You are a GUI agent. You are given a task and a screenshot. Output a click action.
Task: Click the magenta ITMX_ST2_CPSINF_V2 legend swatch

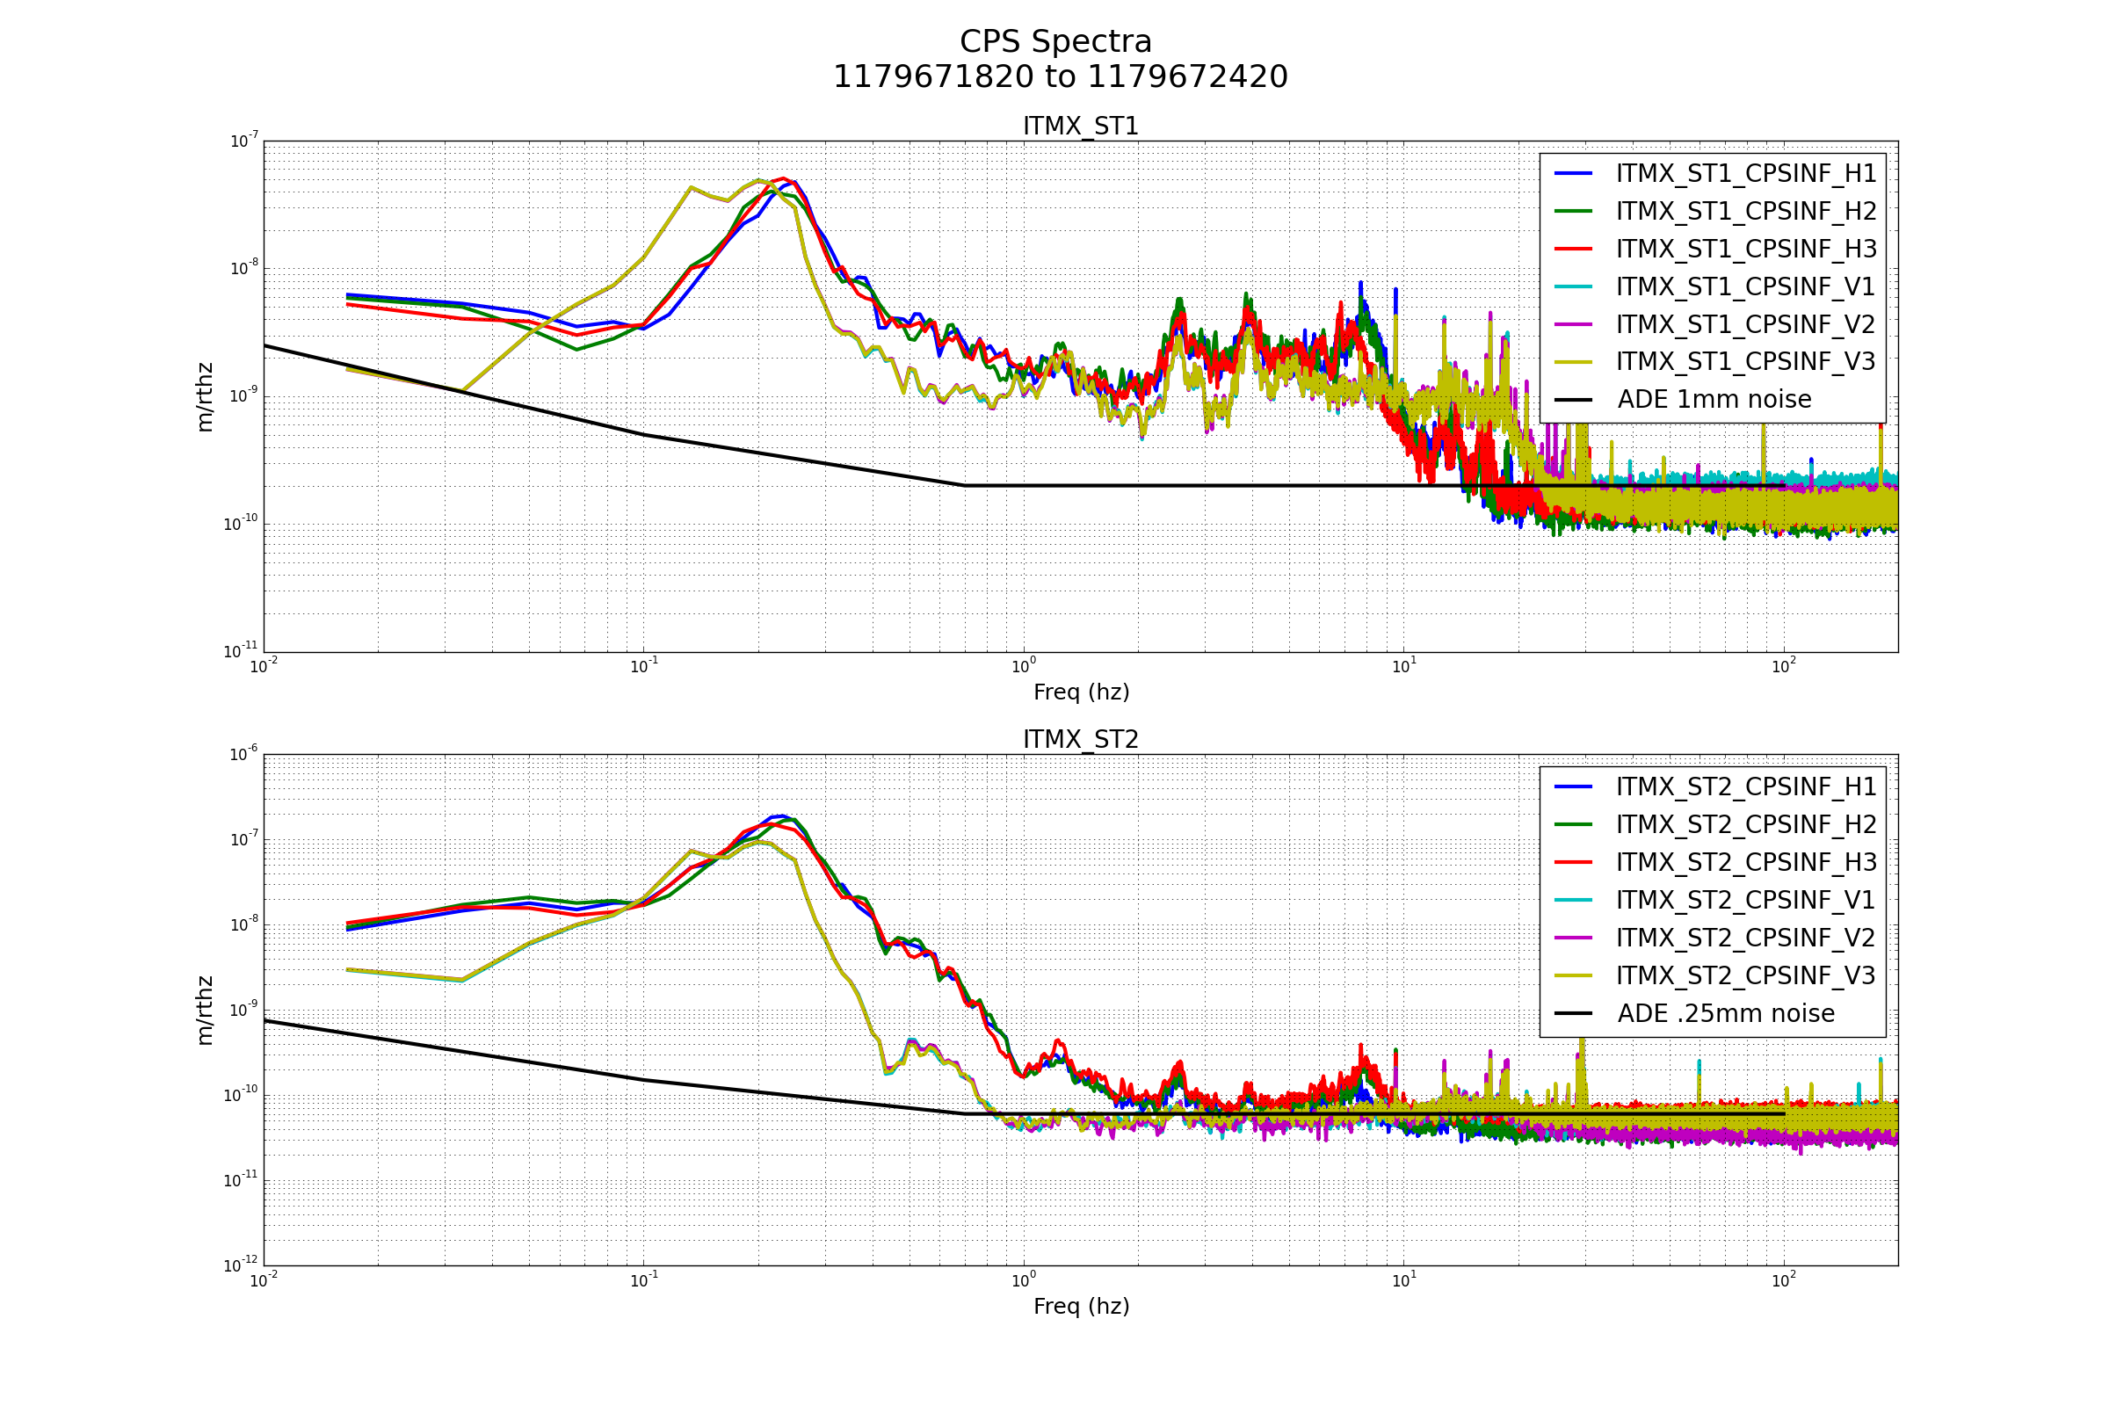click(x=1573, y=937)
